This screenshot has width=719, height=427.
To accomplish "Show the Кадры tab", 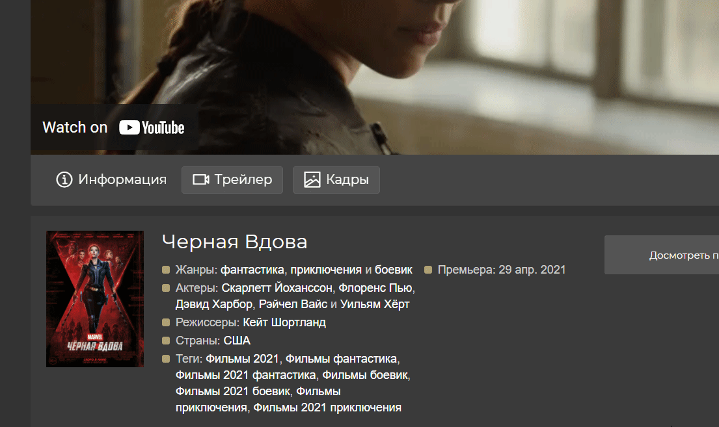I will pos(336,180).
